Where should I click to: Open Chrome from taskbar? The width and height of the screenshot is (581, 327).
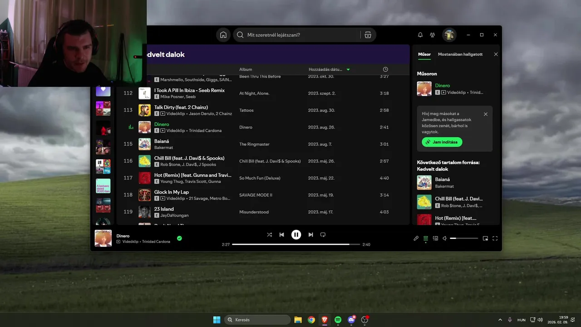click(311, 320)
